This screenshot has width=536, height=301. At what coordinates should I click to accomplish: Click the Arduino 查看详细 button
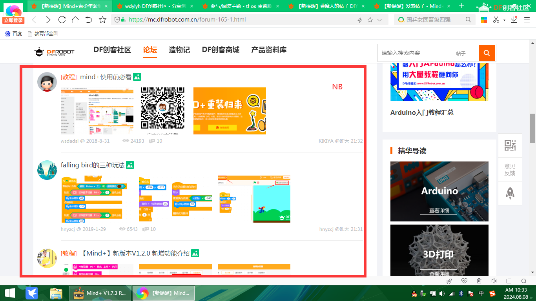coord(438,210)
